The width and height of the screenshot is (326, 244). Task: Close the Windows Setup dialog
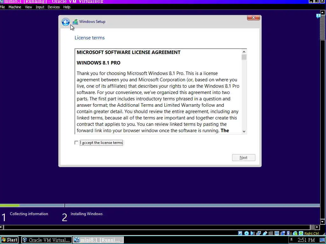pyautogui.click(x=253, y=18)
